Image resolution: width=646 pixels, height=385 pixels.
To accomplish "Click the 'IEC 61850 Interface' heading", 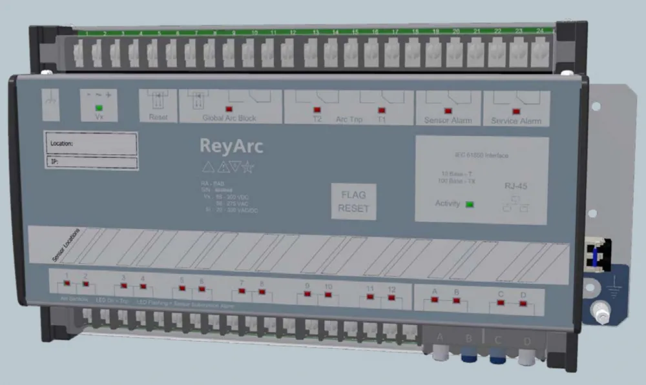I will point(482,155).
